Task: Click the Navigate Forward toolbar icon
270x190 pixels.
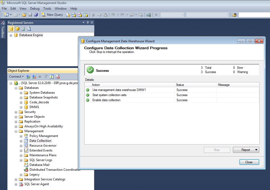Action: tap(141, 15)
